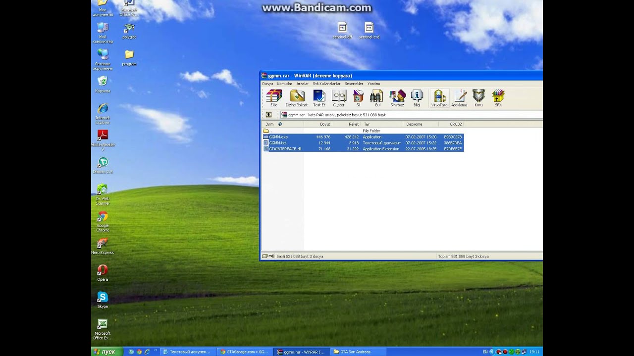Image resolution: width=634 pixels, height=356 pixels.
Task: Select the Microsoft Office Excel desktop shortcut
Action: (x=103, y=329)
